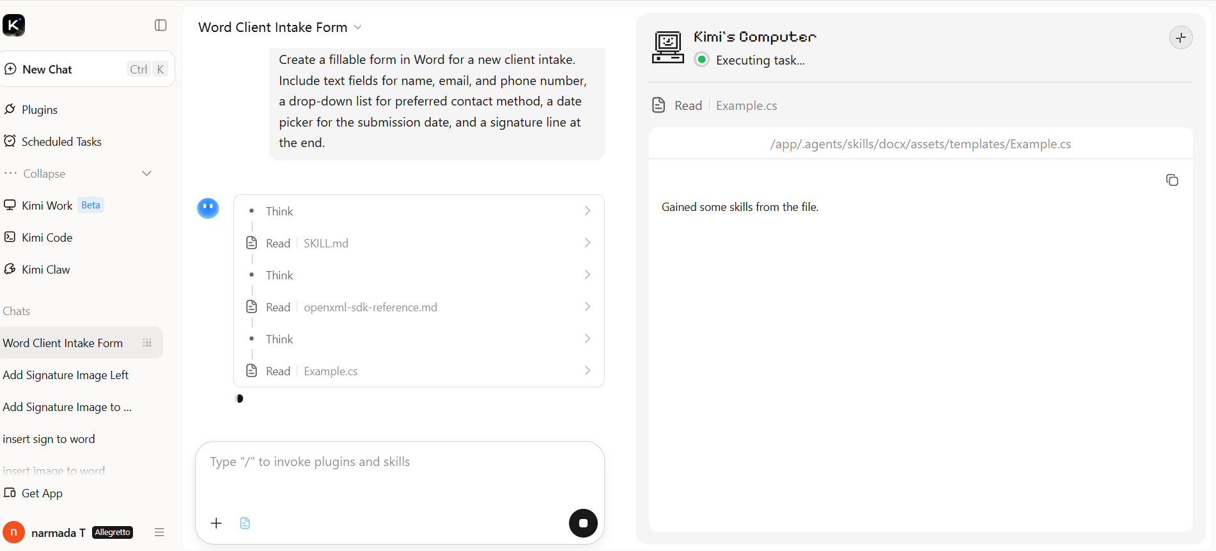
Task: Click "Gained some skills from the file." text
Action: click(x=740, y=207)
